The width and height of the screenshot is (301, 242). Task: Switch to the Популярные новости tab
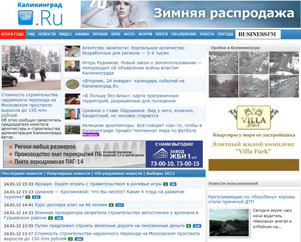click(68, 174)
